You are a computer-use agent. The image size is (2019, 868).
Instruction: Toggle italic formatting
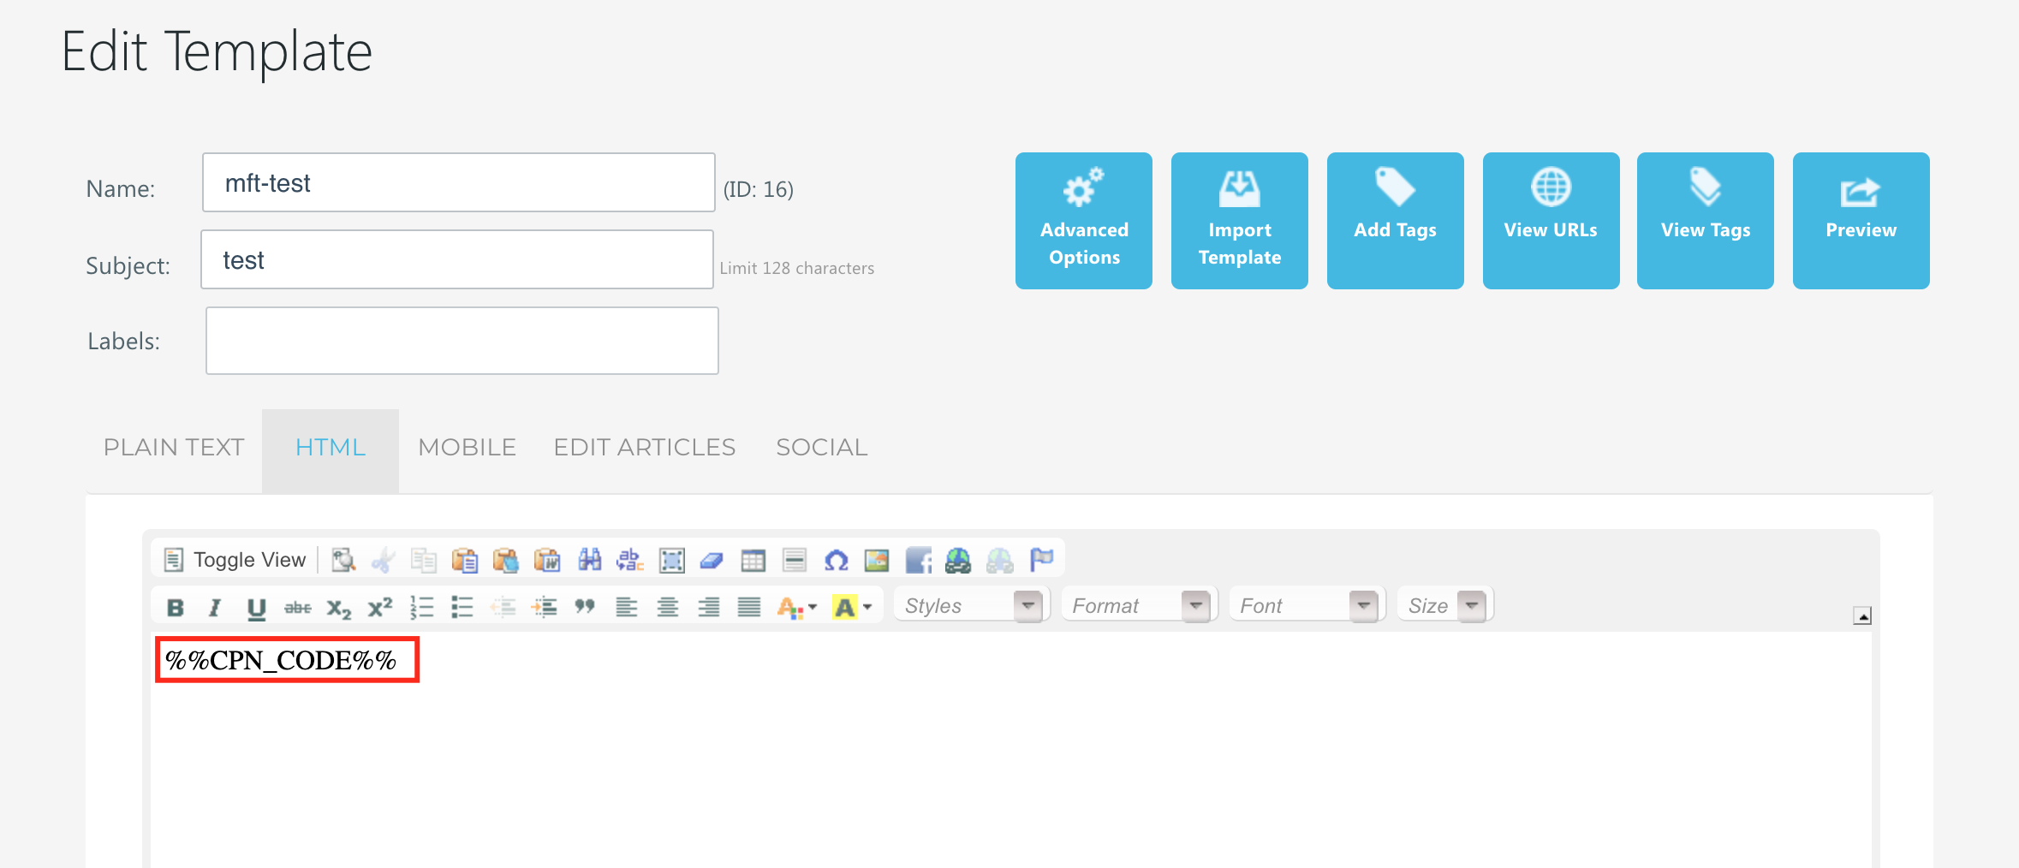(x=215, y=608)
